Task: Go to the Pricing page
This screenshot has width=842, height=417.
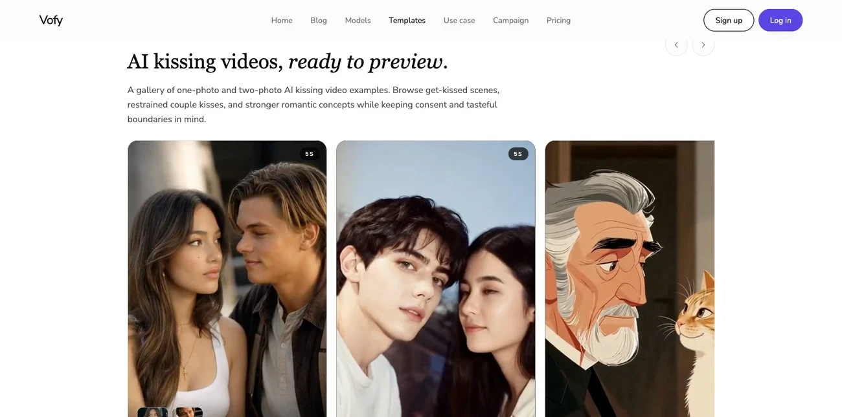Action: [558, 20]
